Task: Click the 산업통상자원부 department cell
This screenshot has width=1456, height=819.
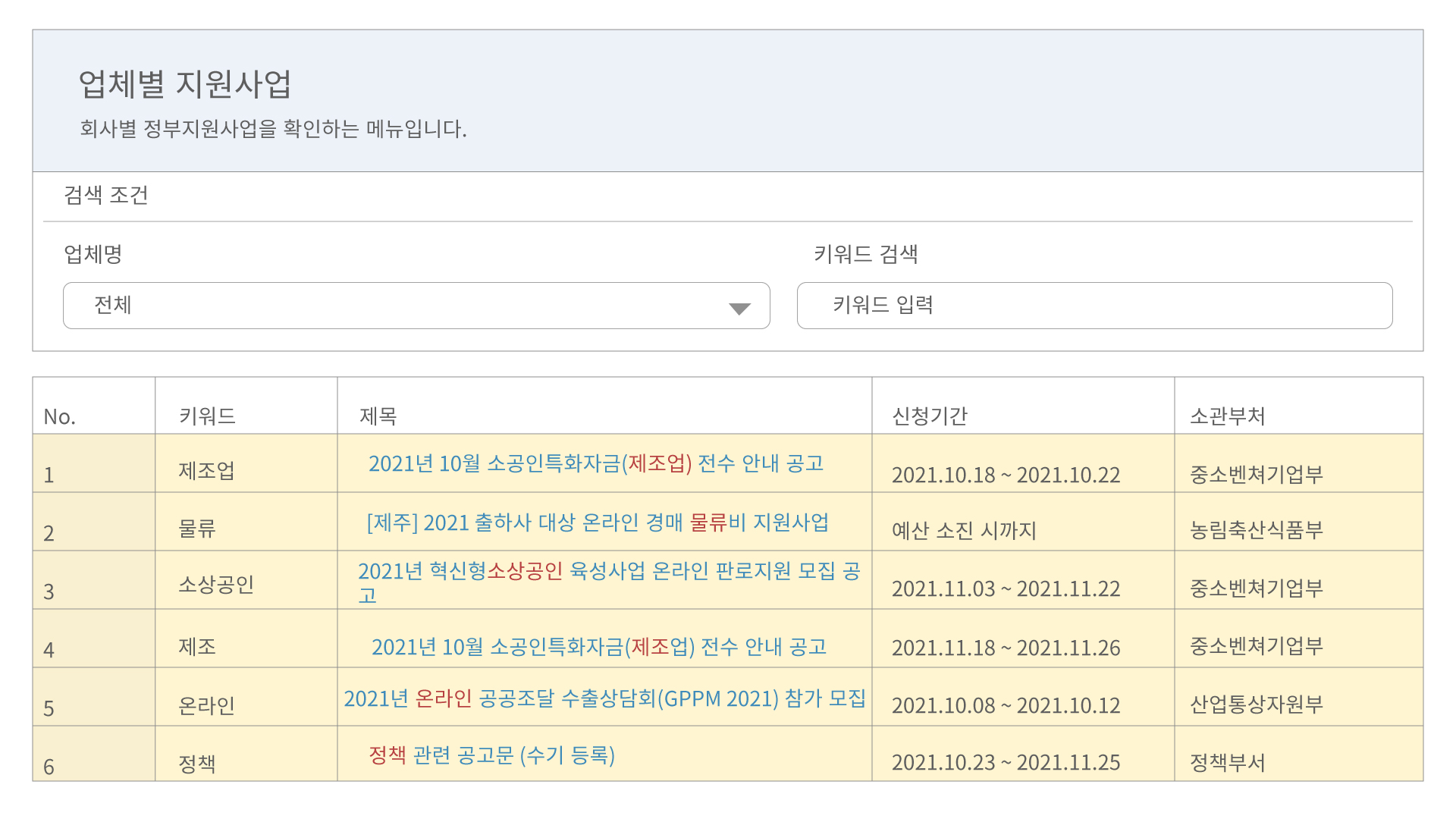Action: 1256,704
